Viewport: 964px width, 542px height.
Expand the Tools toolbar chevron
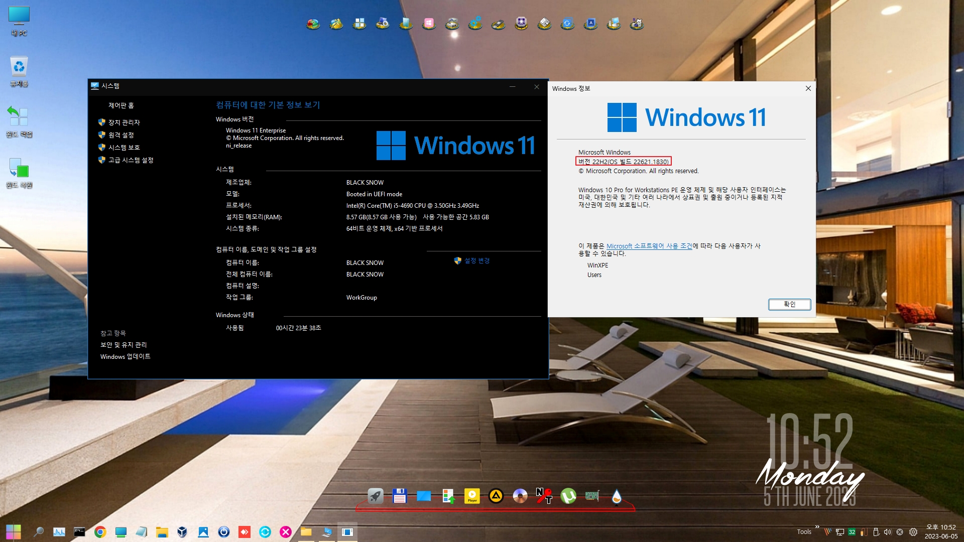click(x=817, y=527)
